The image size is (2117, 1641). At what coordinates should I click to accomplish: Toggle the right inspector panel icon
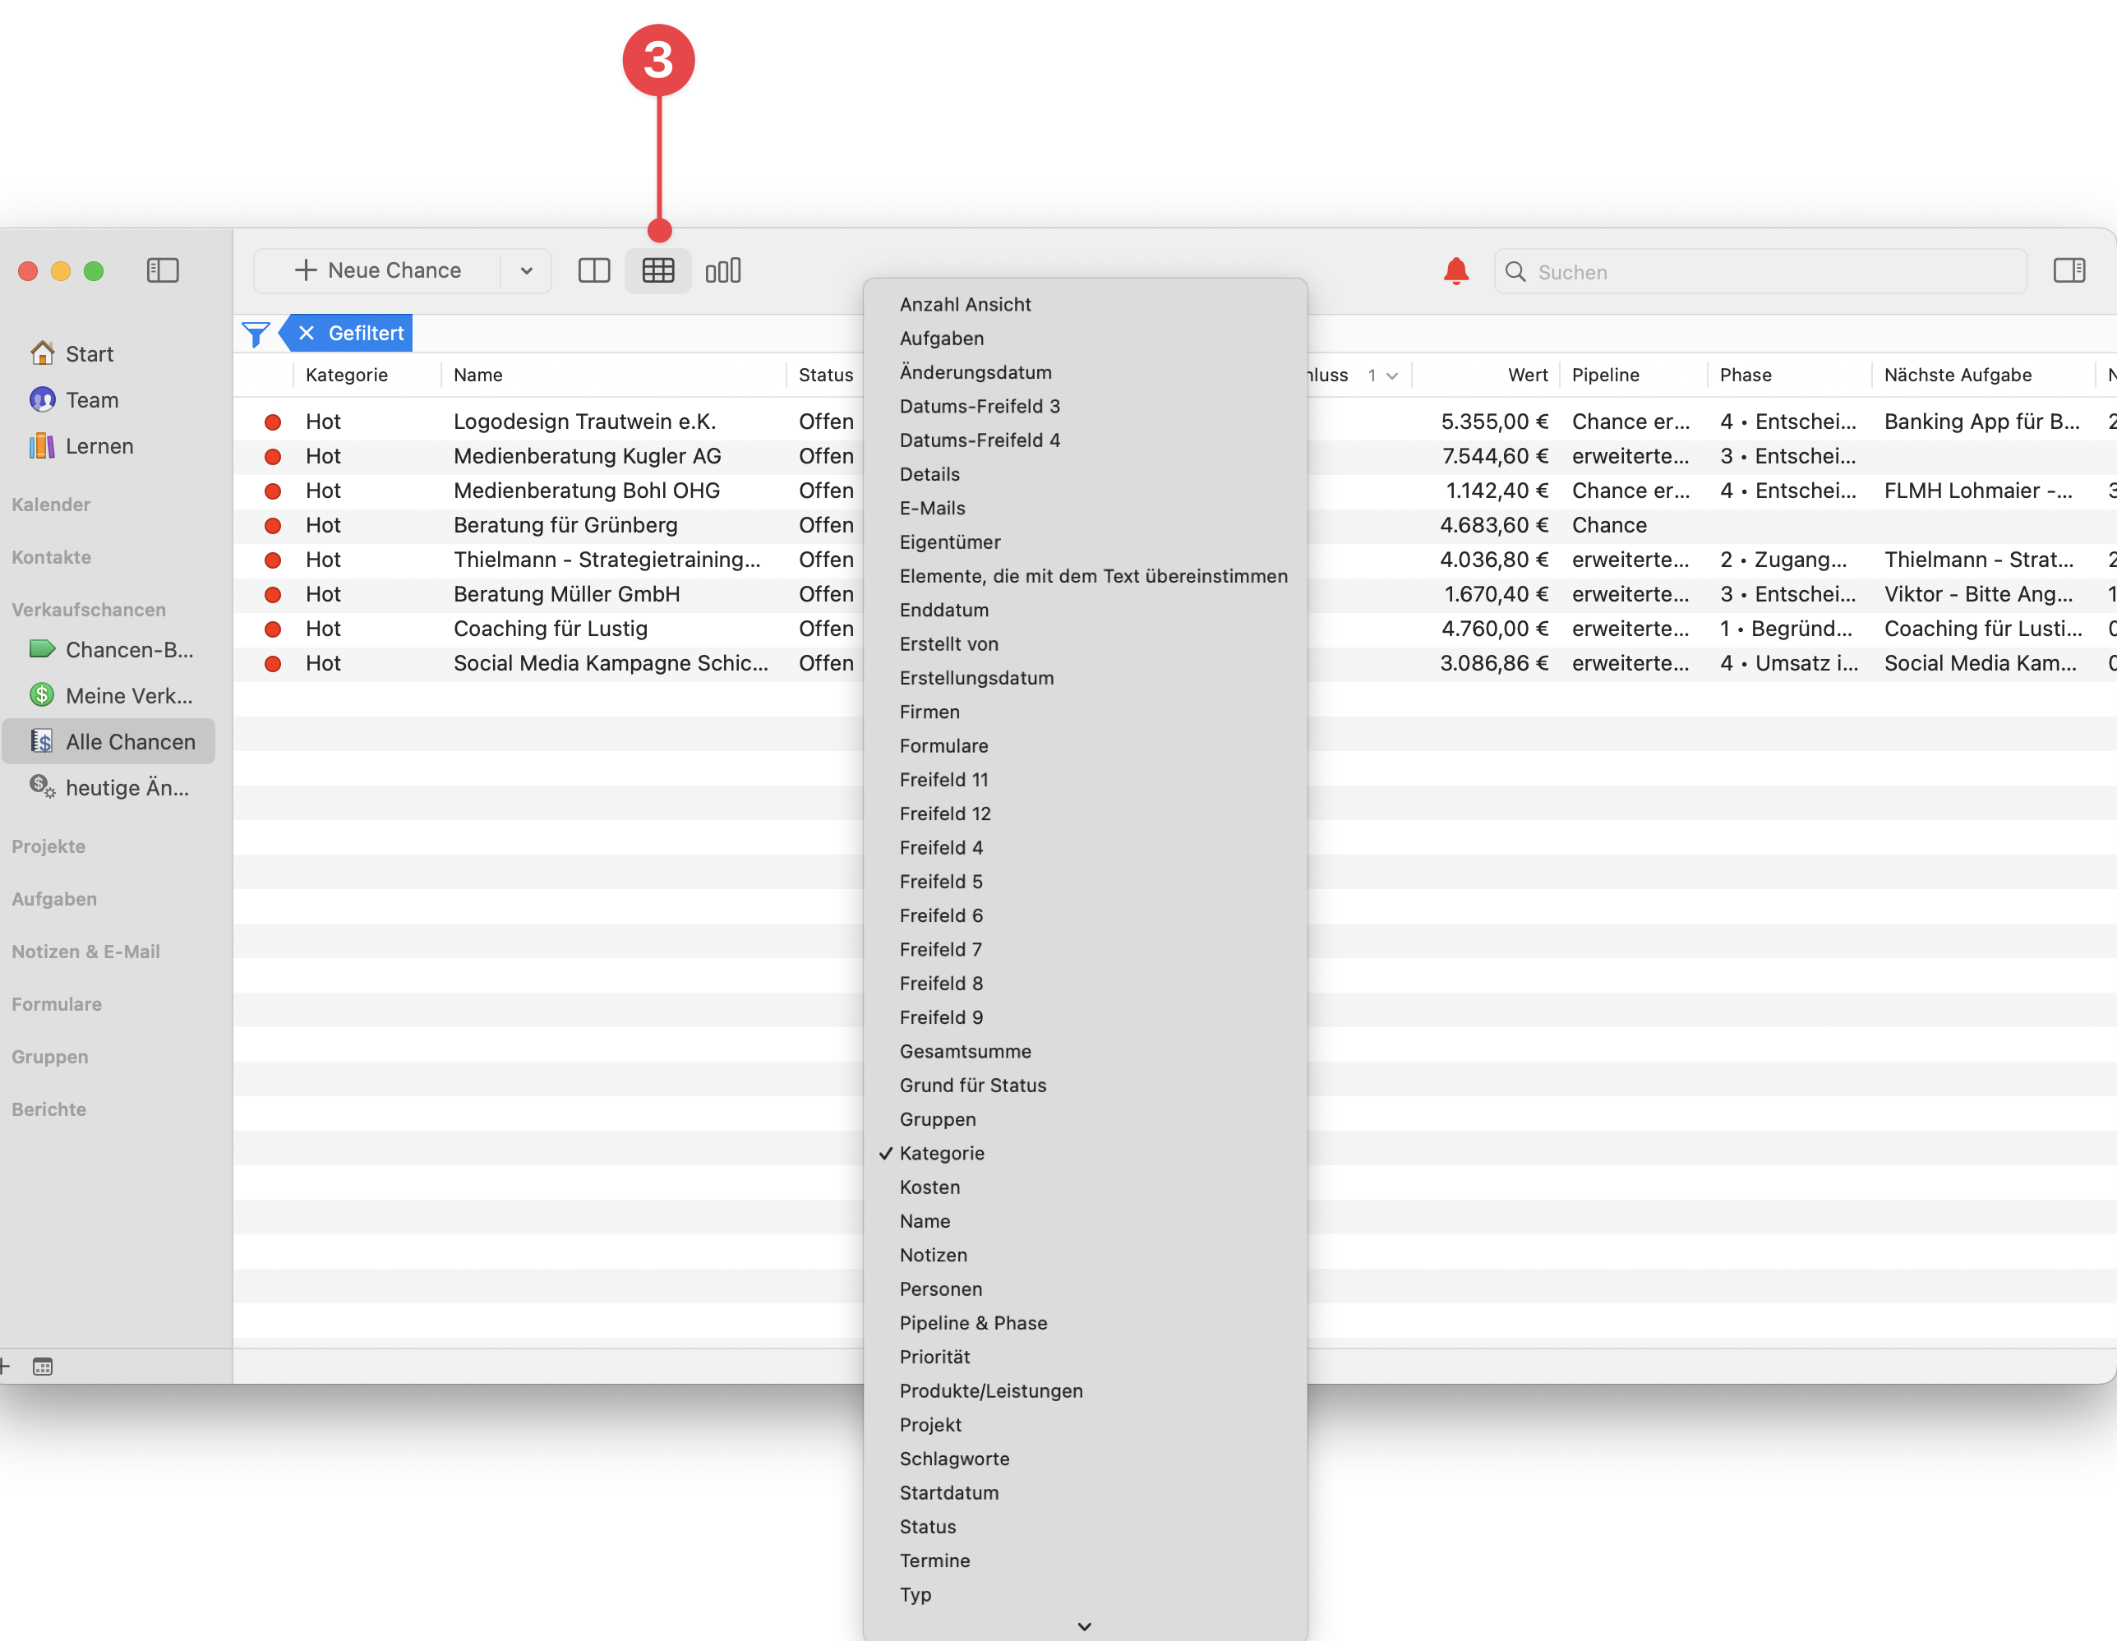(x=2069, y=270)
